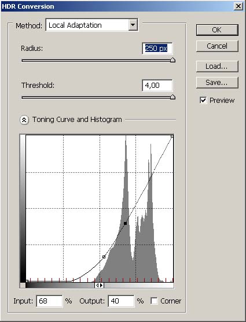This screenshot has height=322, width=246.
Task: Select the bottom-left curve endpoint
Action: [27, 281]
